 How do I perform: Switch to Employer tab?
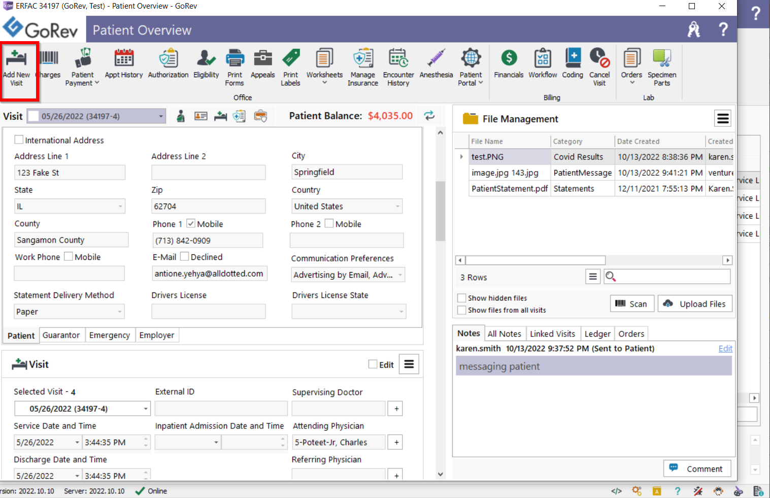point(157,335)
